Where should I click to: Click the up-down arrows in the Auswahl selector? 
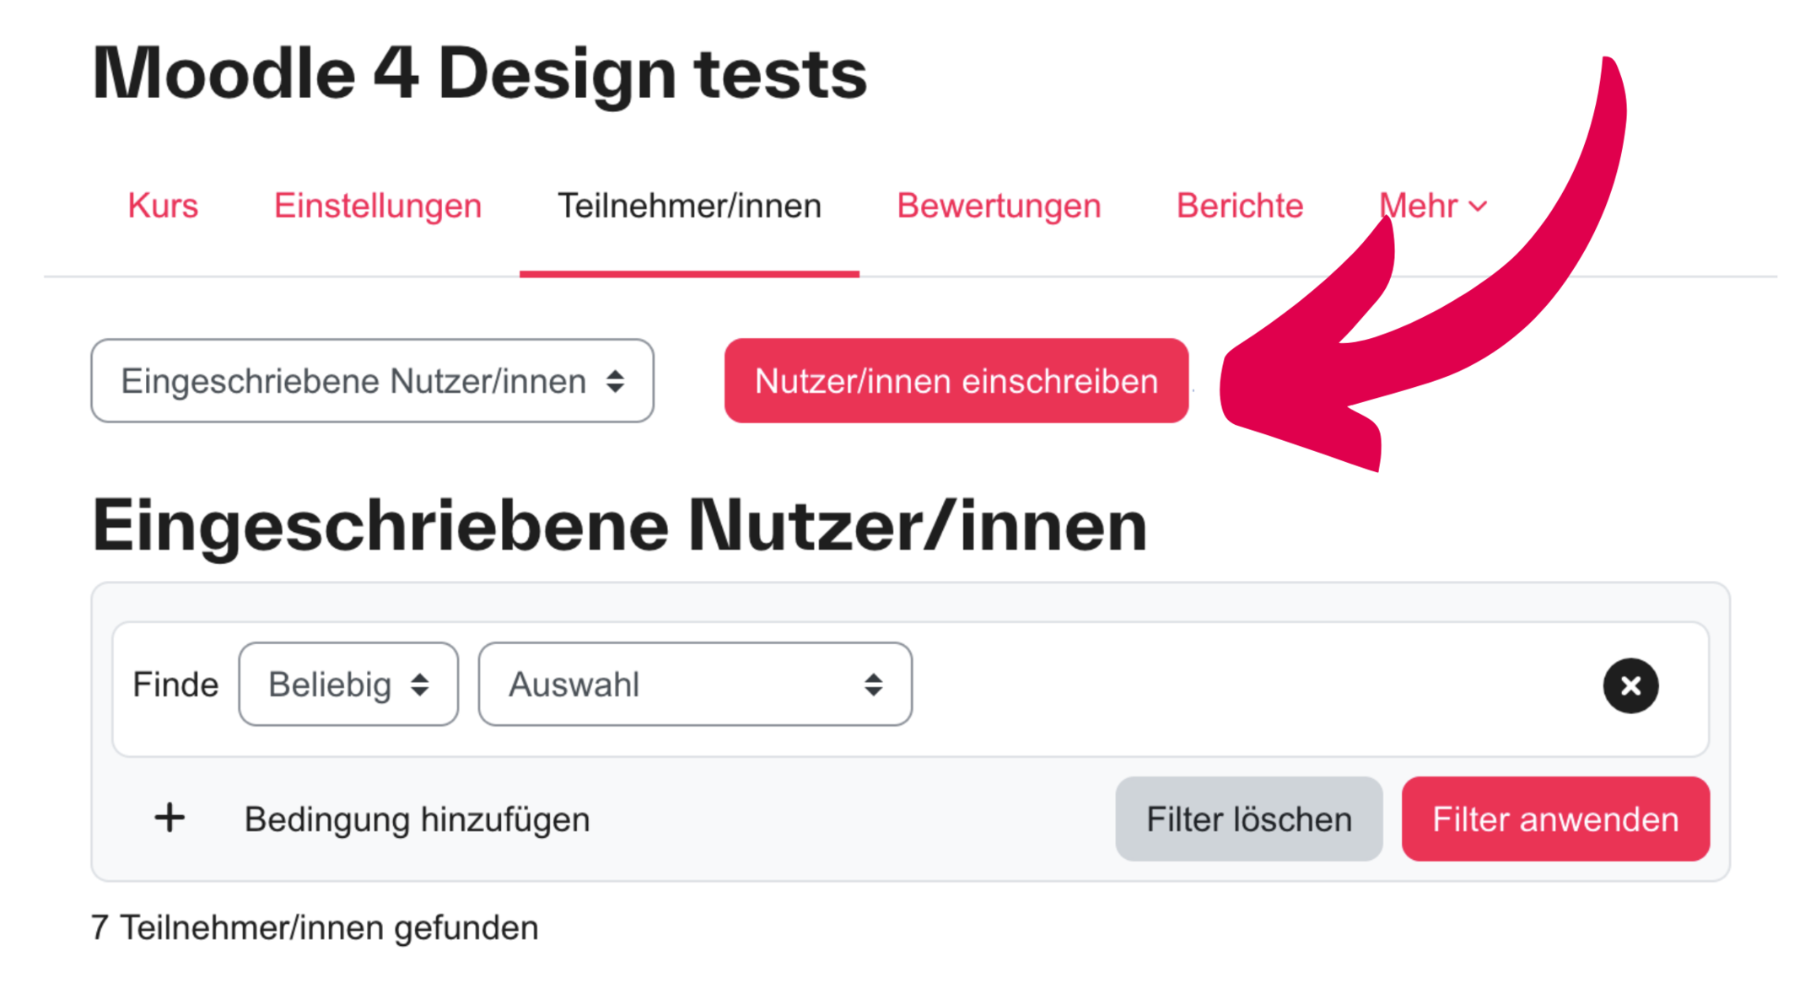click(874, 684)
